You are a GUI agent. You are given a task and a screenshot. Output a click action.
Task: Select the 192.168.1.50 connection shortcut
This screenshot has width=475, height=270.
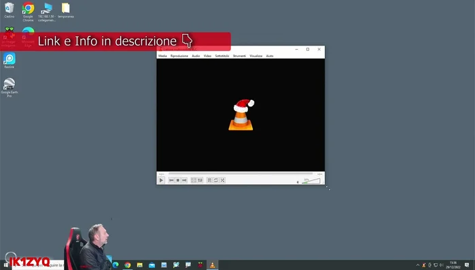tap(47, 12)
